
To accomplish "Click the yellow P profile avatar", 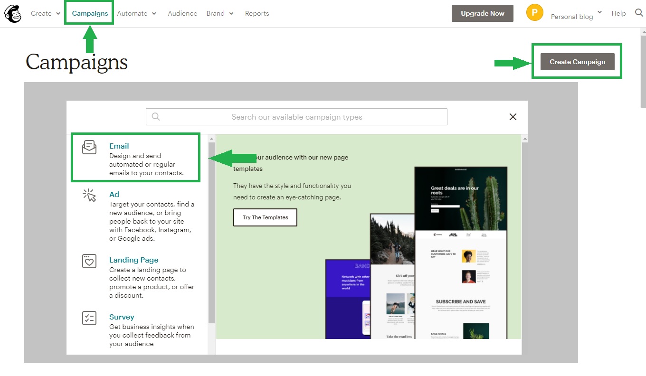I will (x=534, y=13).
